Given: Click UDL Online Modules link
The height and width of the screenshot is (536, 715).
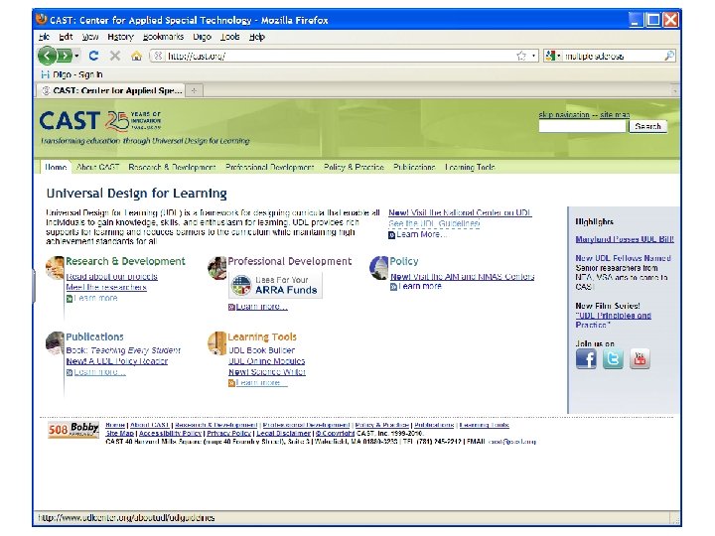Looking at the screenshot, I should click(267, 361).
